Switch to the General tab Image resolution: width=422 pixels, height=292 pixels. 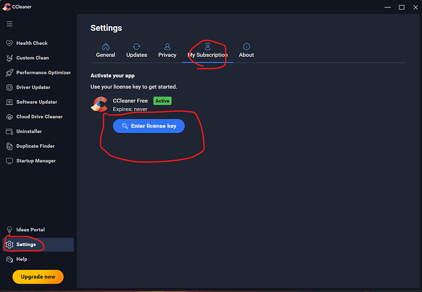click(x=105, y=50)
